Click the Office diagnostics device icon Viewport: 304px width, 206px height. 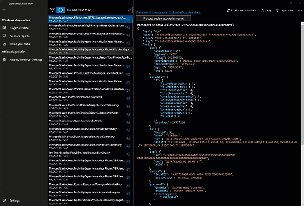pos(4,59)
